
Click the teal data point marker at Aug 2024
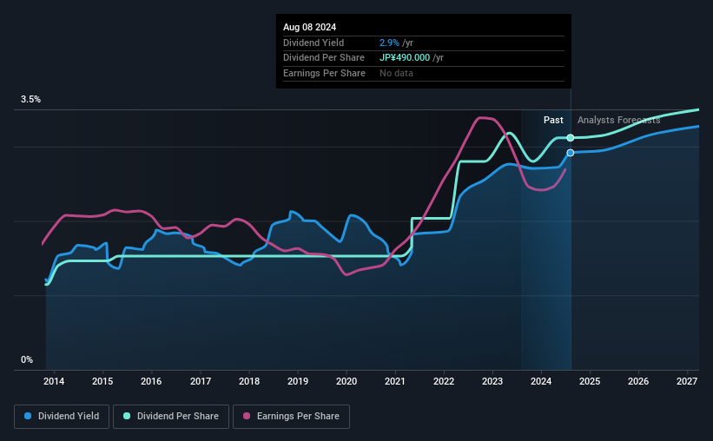(x=571, y=138)
